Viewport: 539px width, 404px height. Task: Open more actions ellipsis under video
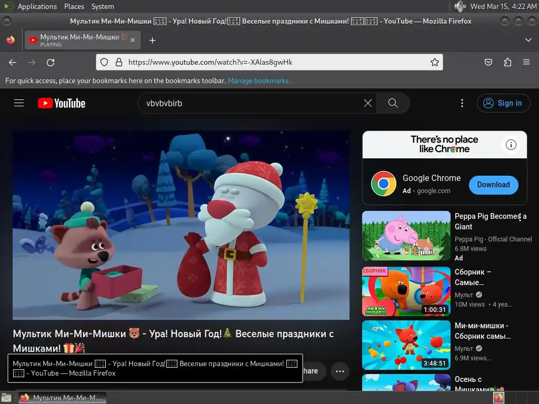(340, 371)
